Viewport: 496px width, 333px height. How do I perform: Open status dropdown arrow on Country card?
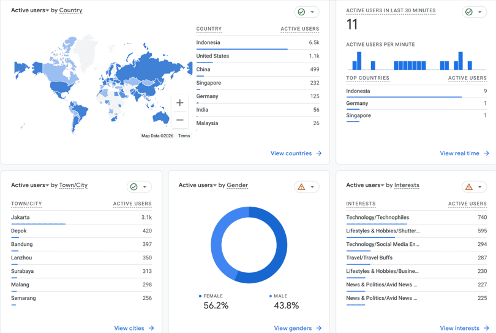coord(312,12)
